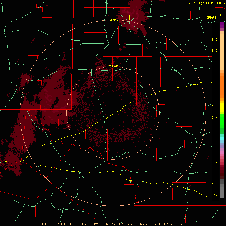Viewport: 226px width, 226px height.
Task: Click the 7.4 value on the scale
Action: (x=215, y=62)
